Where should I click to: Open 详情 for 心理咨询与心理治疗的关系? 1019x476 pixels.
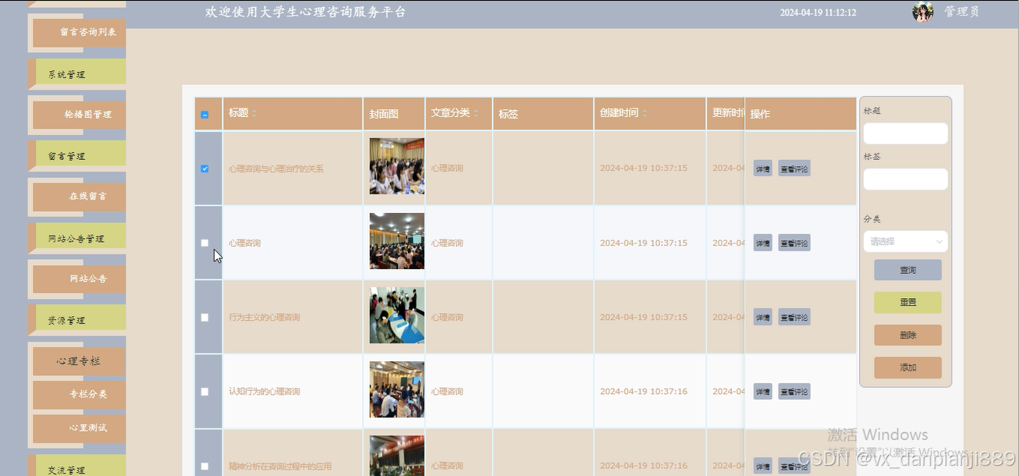762,169
